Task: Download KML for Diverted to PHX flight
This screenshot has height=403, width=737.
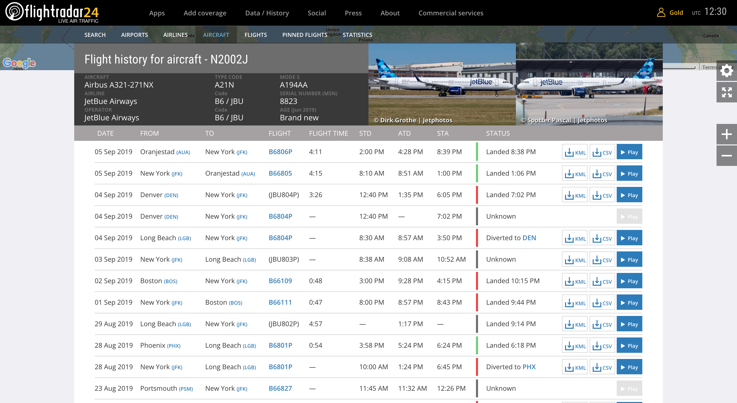Action: click(x=575, y=367)
